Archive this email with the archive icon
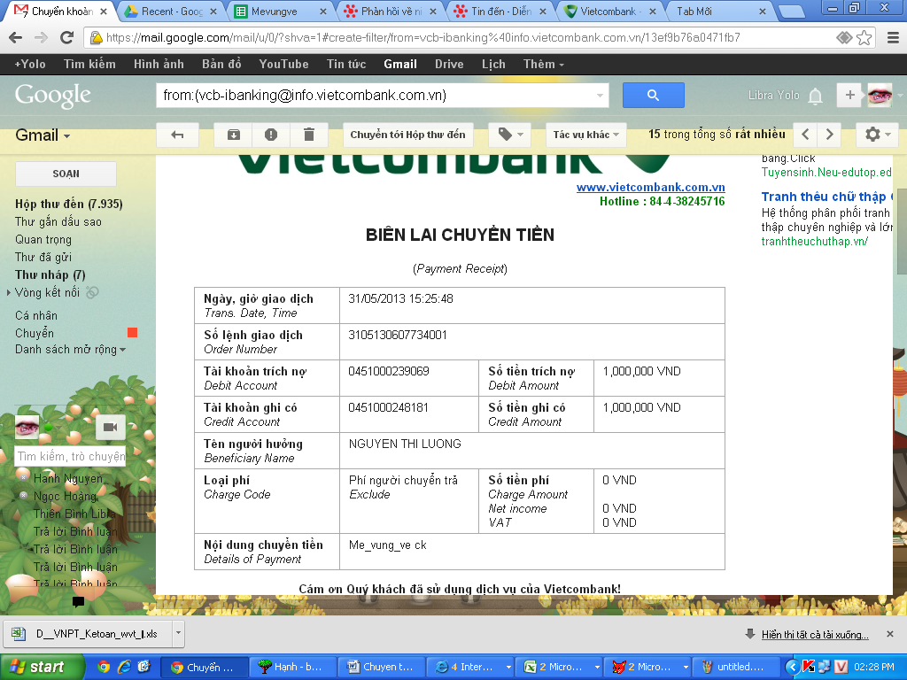 coord(234,135)
